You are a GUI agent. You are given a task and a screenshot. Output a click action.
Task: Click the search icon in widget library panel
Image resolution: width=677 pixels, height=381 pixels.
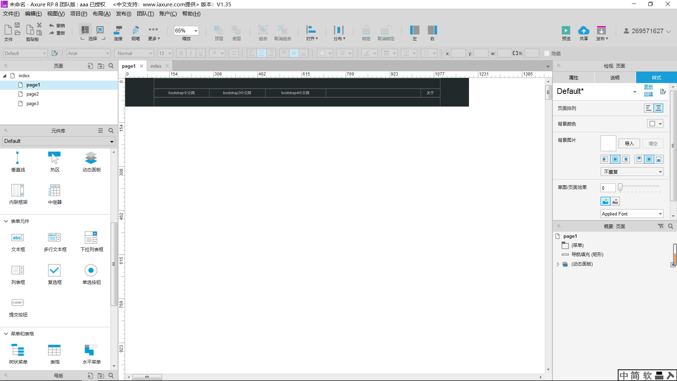coord(111,131)
